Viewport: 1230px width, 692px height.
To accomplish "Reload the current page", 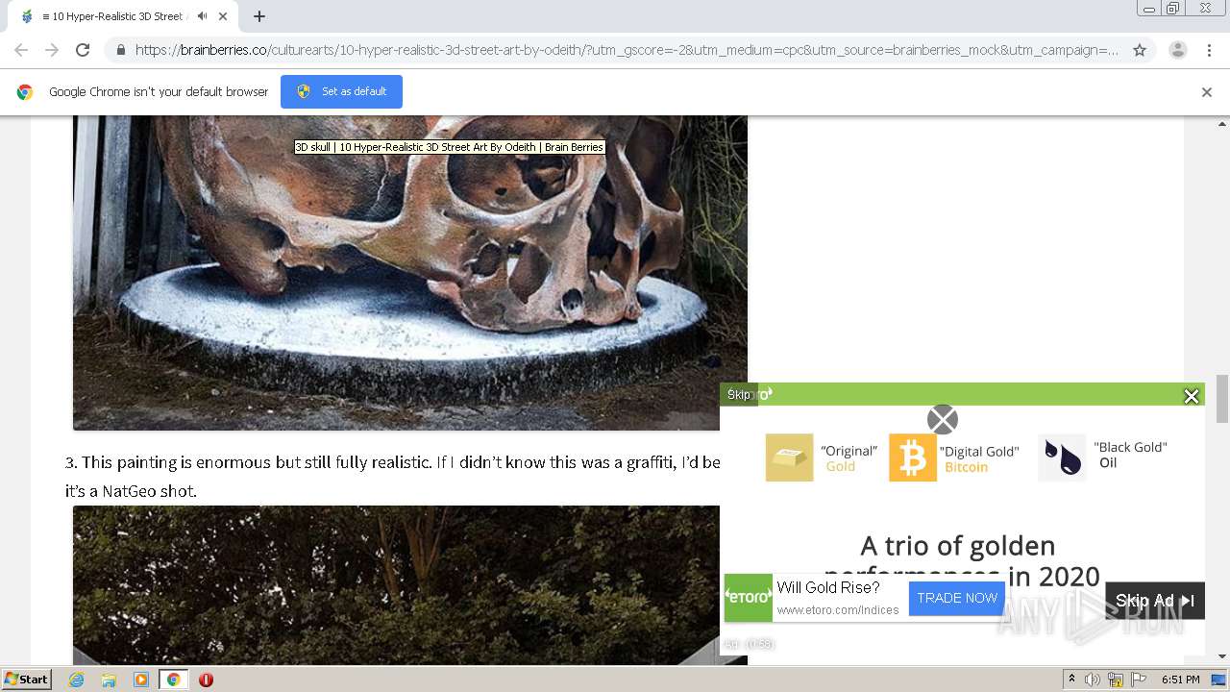I will (x=83, y=50).
